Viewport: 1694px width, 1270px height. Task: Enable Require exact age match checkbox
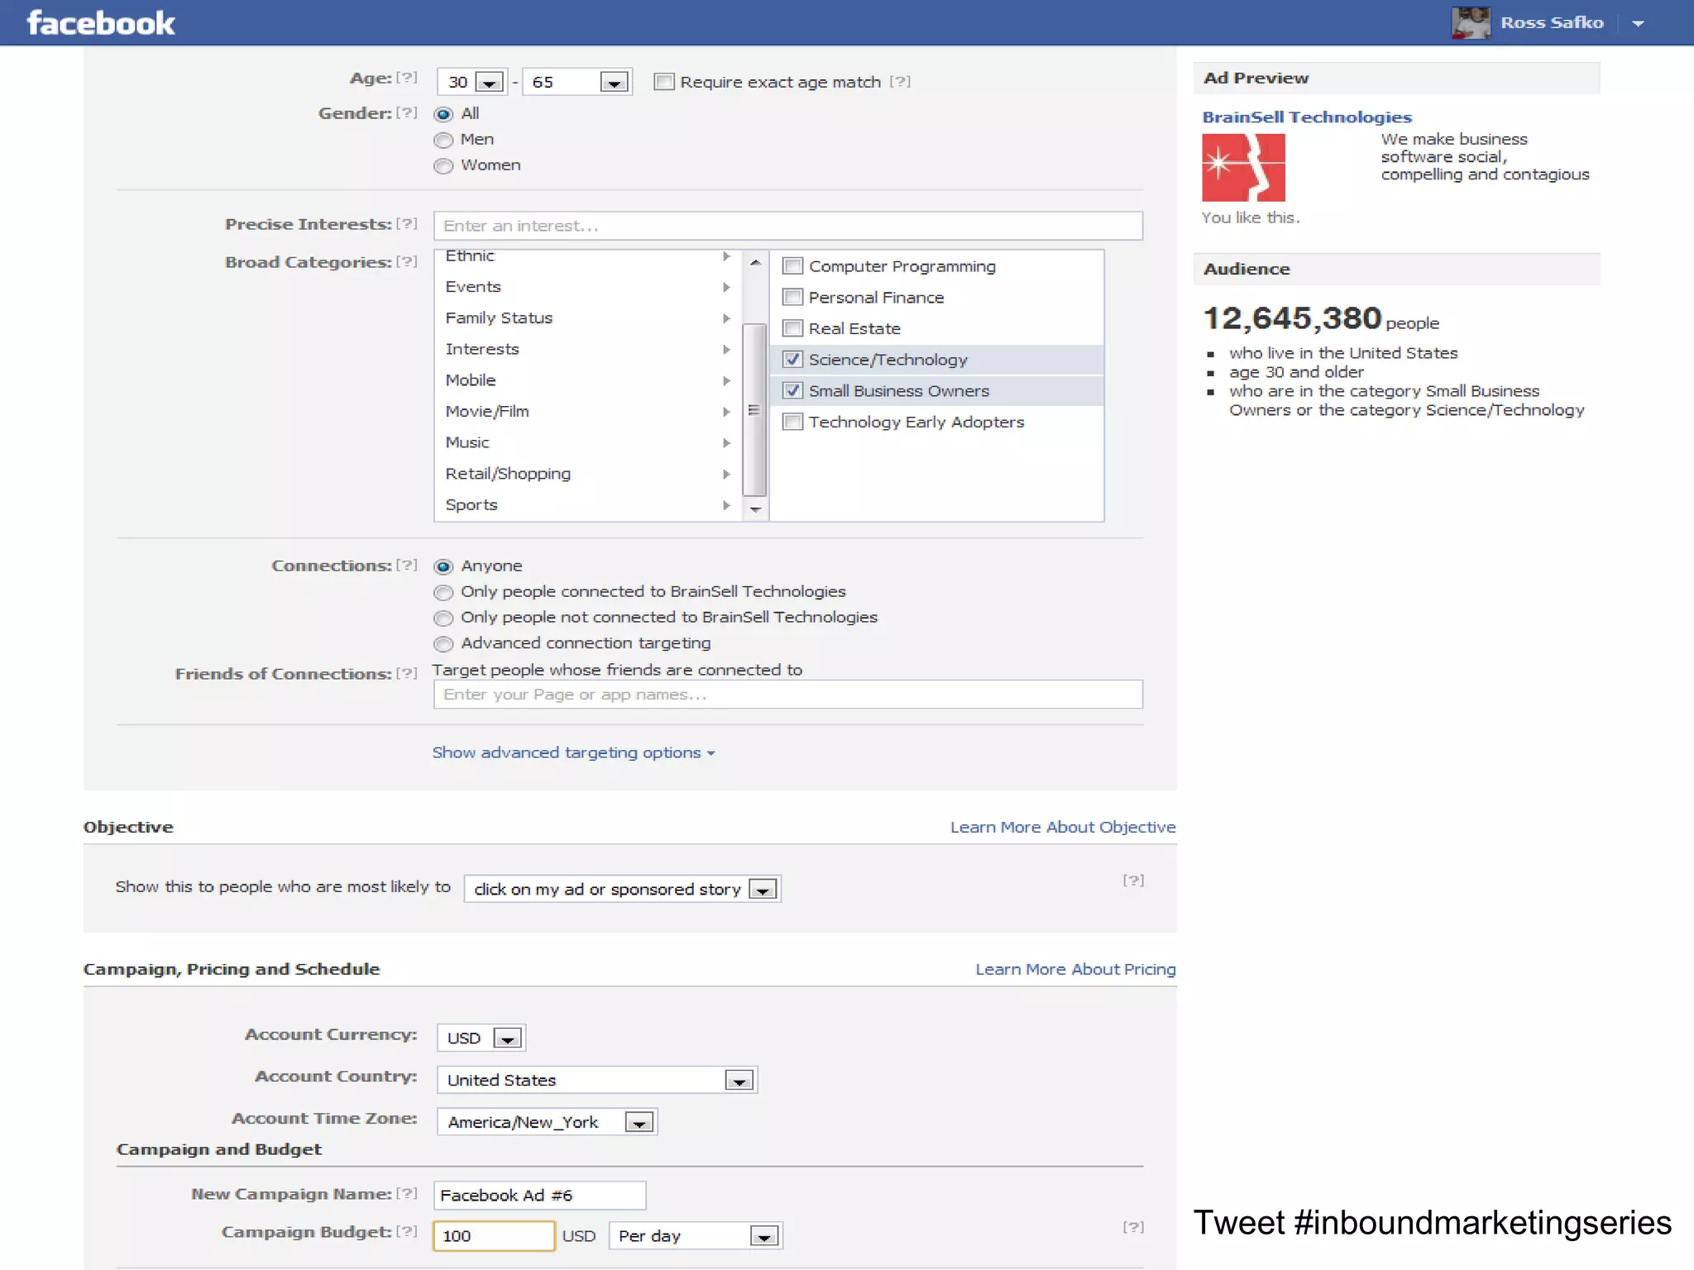tap(663, 82)
